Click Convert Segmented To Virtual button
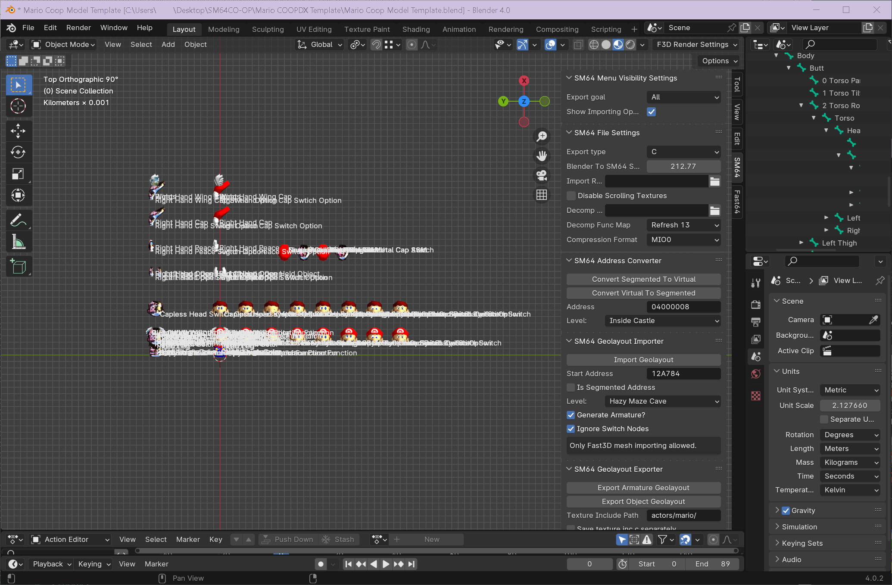Viewport: 892px width, 585px height. 644,280
